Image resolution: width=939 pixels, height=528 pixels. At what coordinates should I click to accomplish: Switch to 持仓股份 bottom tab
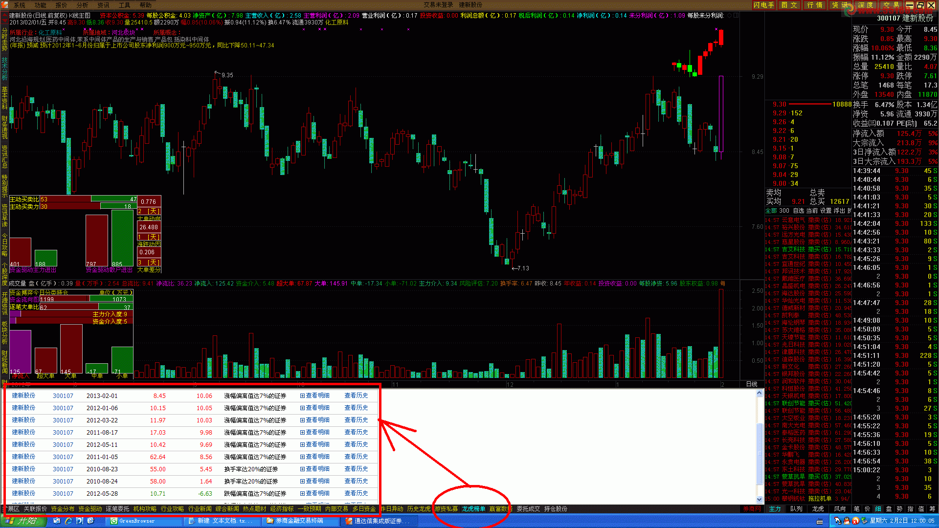[x=556, y=509]
